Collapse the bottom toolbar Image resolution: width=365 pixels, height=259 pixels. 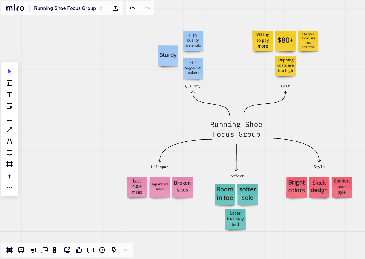[x=125, y=250]
